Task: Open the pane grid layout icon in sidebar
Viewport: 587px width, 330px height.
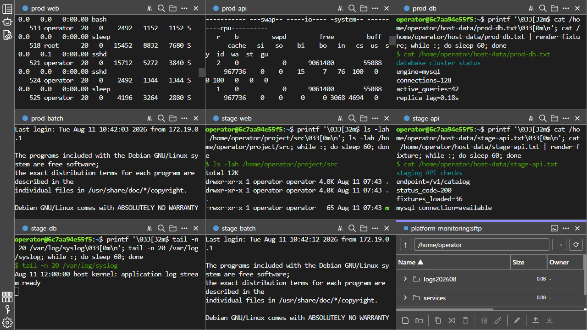Action: point(7,297)
